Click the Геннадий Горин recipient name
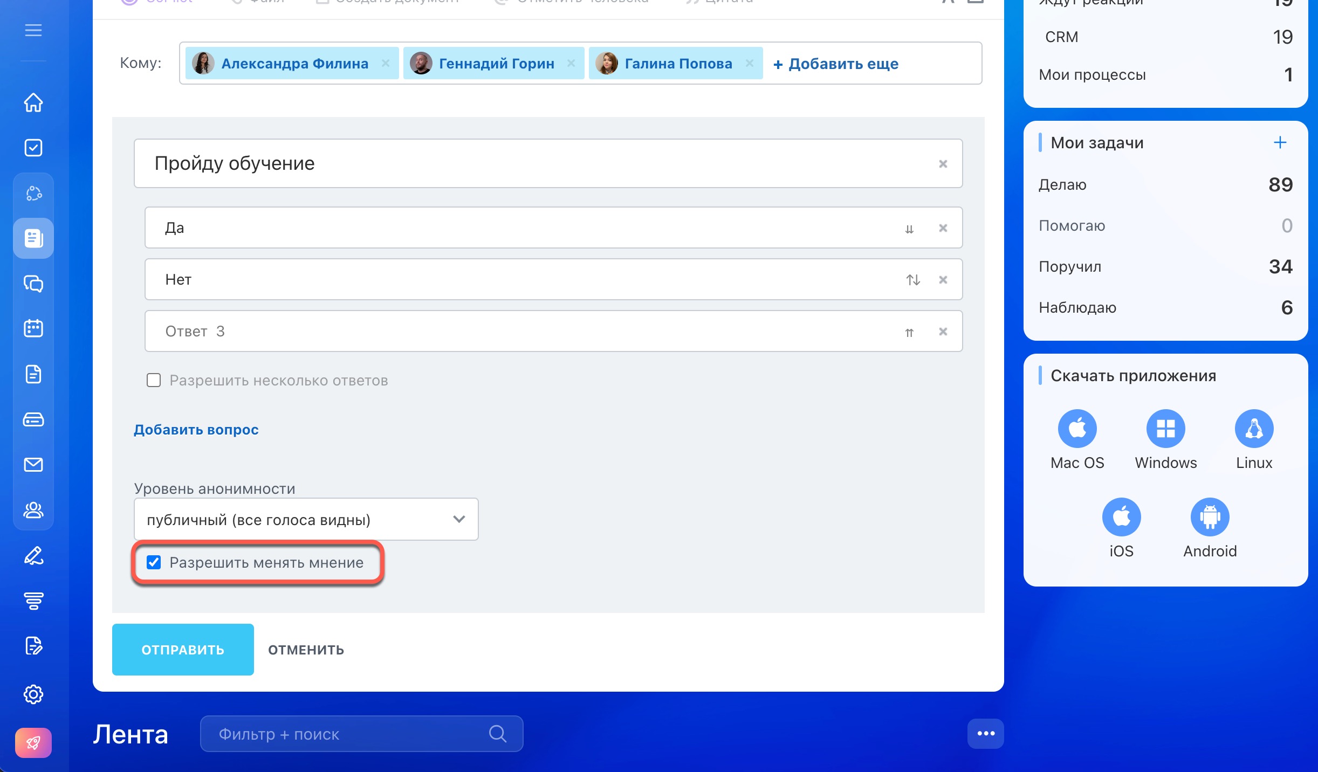 (497, 64)
